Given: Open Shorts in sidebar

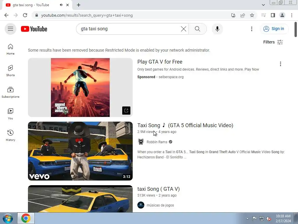Looking at the screenshot, I should [10, 71].
